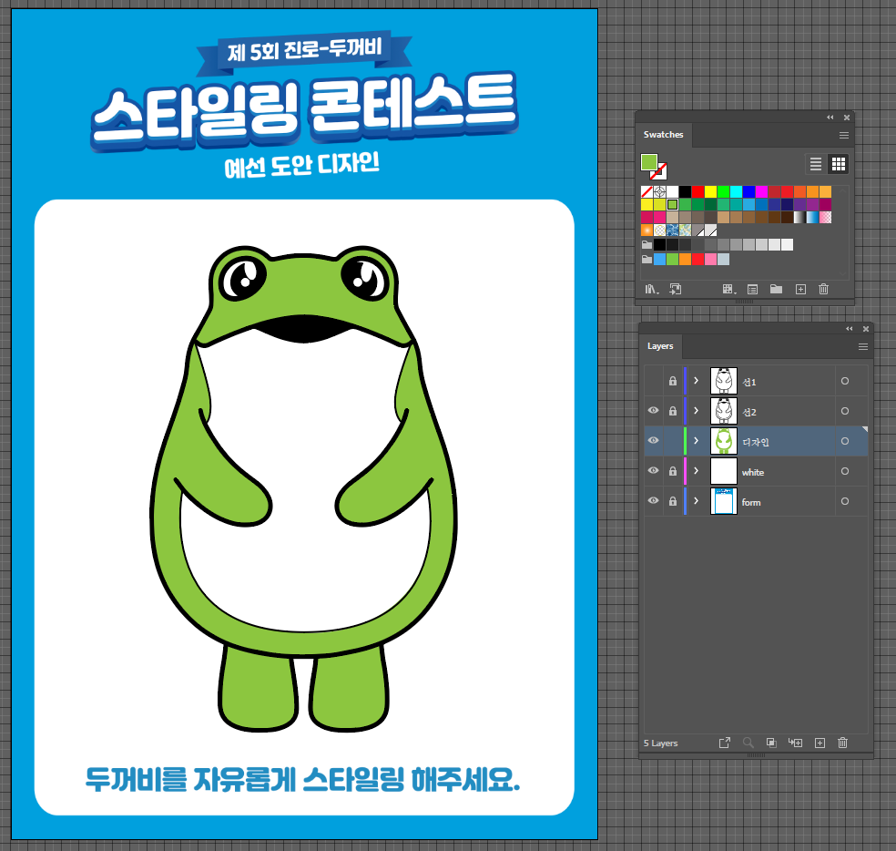
Task: Click Make/Release Clipping Mask icon
Action: click(x=771, y=743)
